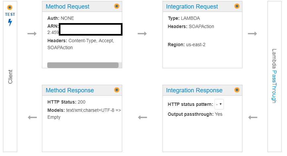Open the Method Request settings link

point(67,7)
